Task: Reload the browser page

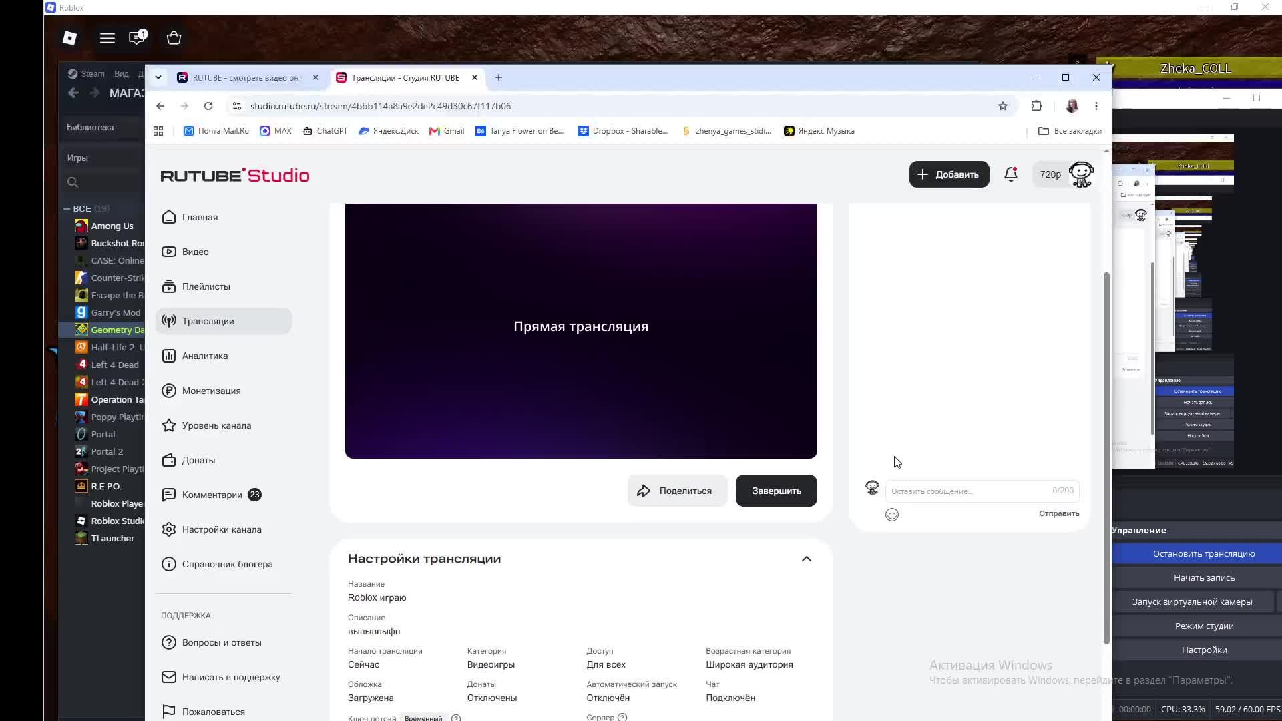Action: click(208, 106)
